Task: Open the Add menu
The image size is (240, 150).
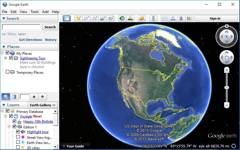Action: tap(45, 12)
